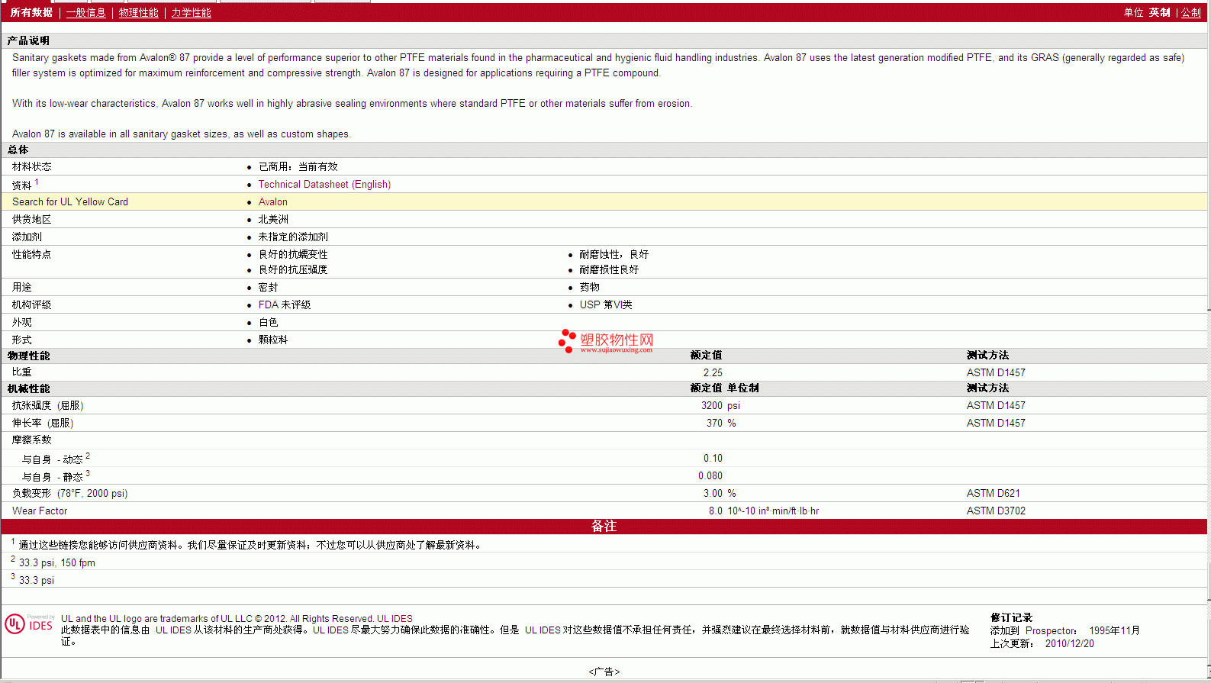Screen dimensions: 1211x683
Task: Click the 北美洲 supply region value
Action: [x=273, y=219]
